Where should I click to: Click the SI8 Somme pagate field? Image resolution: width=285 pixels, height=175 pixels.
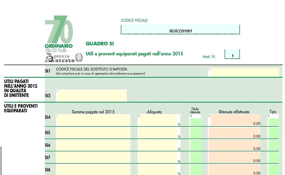pyautogui.click(x=93, y=170)
